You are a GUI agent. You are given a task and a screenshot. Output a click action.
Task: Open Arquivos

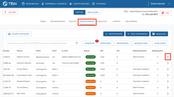click(159, 34)
